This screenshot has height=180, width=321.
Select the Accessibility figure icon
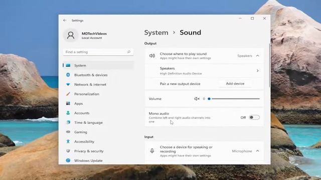[68, 141]
